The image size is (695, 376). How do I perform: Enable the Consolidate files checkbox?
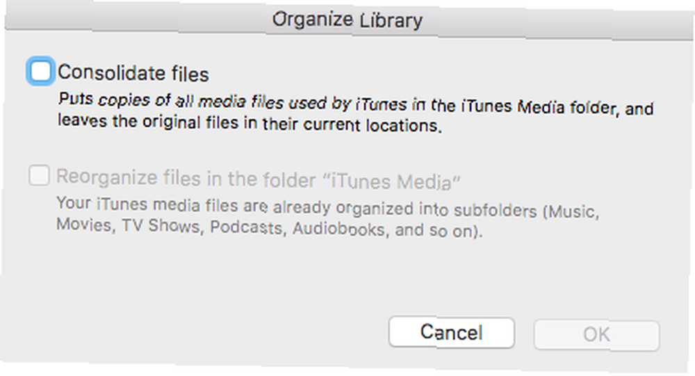[40, 71]
